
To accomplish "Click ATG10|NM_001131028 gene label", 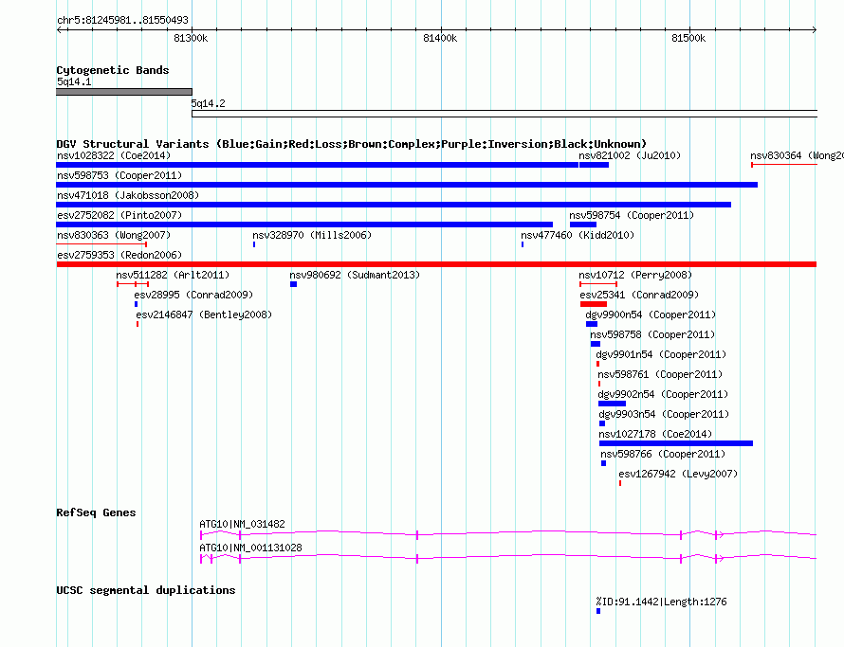I will (x=251, y=548).
